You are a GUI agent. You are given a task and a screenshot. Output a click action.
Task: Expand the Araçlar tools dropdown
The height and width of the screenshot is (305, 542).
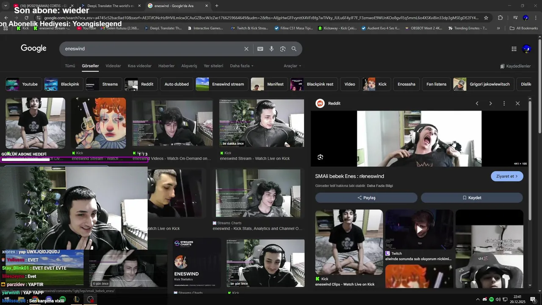coord(292,66)
